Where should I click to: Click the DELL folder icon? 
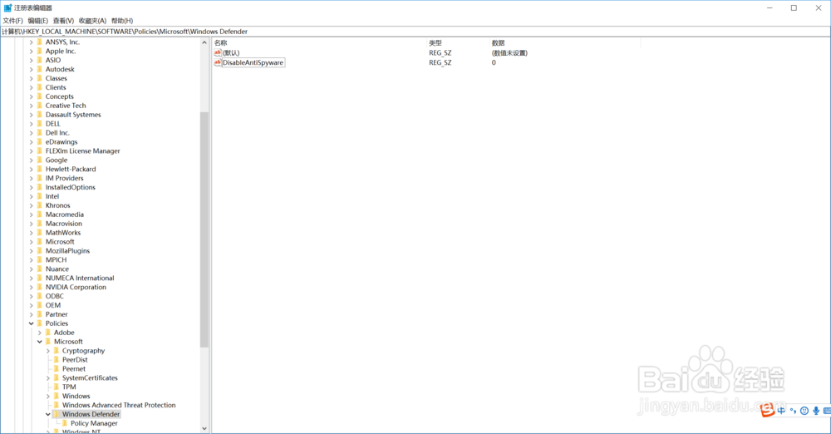[x=40, y=124]
